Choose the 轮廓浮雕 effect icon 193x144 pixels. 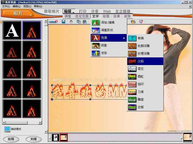(x=132, y=46)
